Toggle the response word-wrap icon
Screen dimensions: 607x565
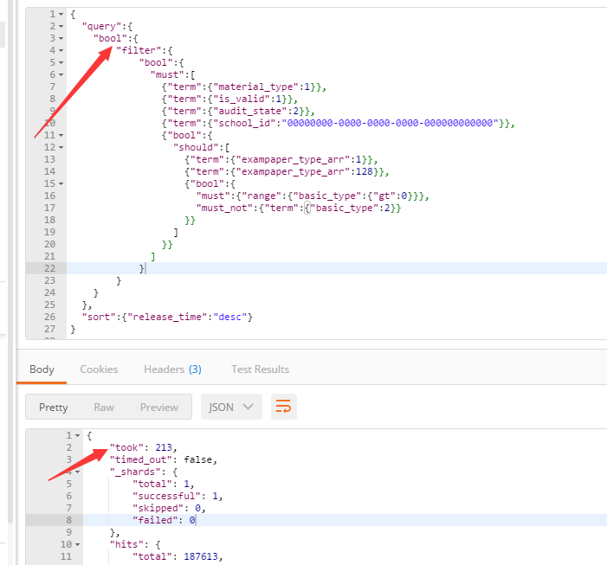283,407
